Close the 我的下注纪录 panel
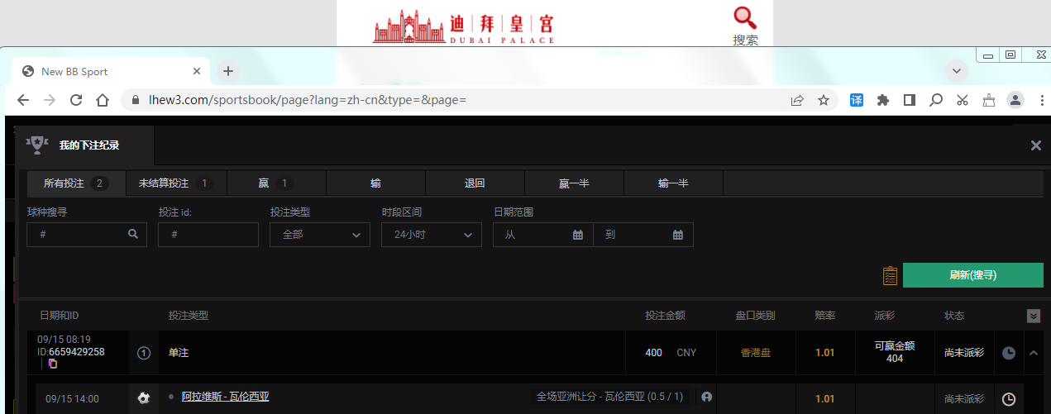The image size is (1051, 414). coord(1035,145)
